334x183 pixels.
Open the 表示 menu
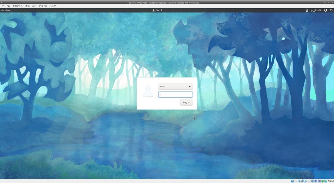[x=27, y=6]
